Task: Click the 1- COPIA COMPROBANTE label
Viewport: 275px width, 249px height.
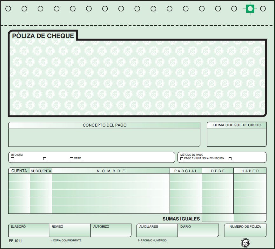Action: point(66,241)
